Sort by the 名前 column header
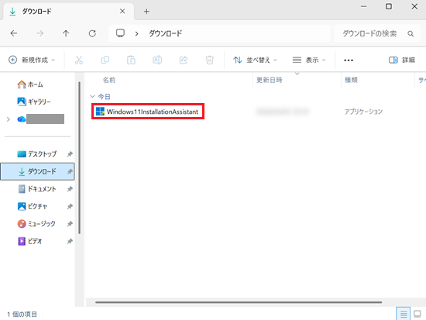 tap(109, 80)
